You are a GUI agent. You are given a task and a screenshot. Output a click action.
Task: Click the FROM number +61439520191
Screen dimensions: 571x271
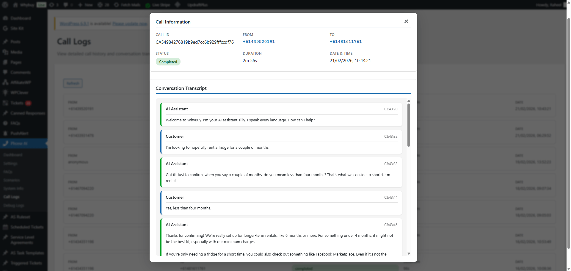258,42
